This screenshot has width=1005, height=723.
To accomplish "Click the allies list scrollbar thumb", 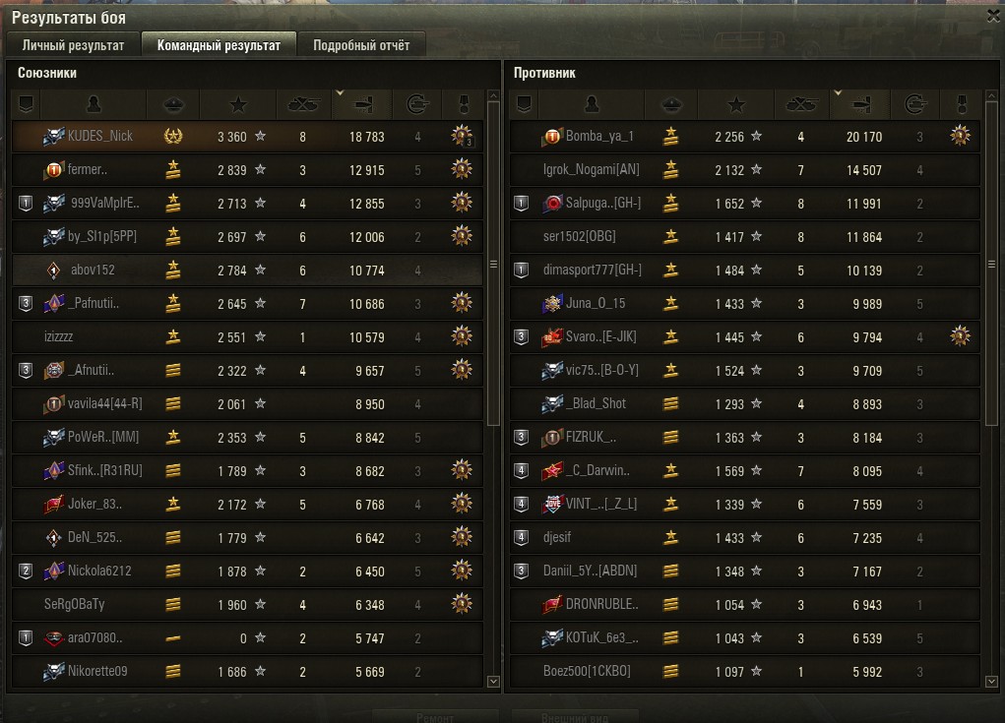I will (x=493, y=264).
